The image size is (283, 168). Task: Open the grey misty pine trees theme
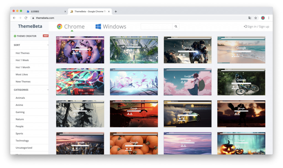(80, 114)
